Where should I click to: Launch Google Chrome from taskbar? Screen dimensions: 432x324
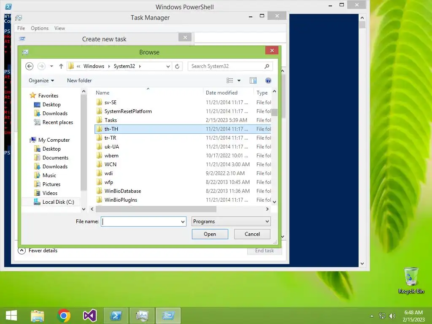coord(64,316)
